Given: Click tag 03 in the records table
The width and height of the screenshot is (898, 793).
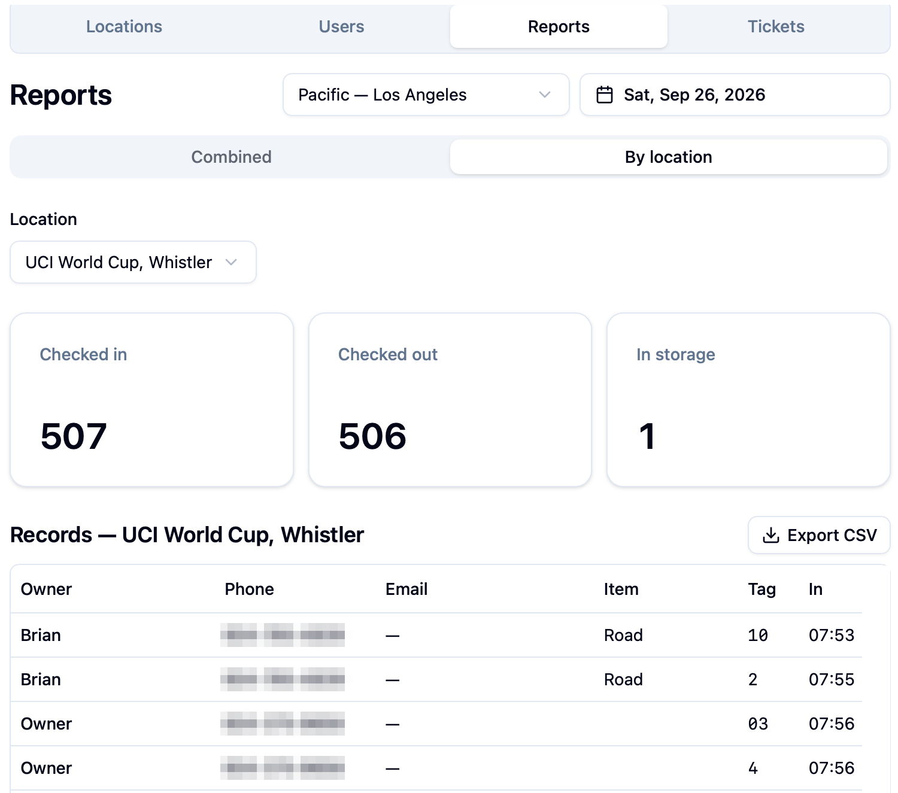Looking at the screenshot, I should pyautogui.click(x=758, y=724).
